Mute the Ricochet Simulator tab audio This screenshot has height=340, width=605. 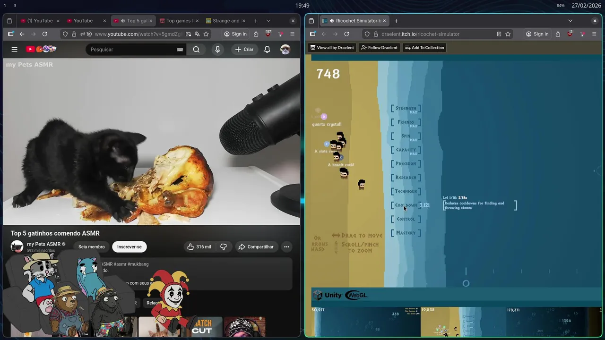(332, 21)
